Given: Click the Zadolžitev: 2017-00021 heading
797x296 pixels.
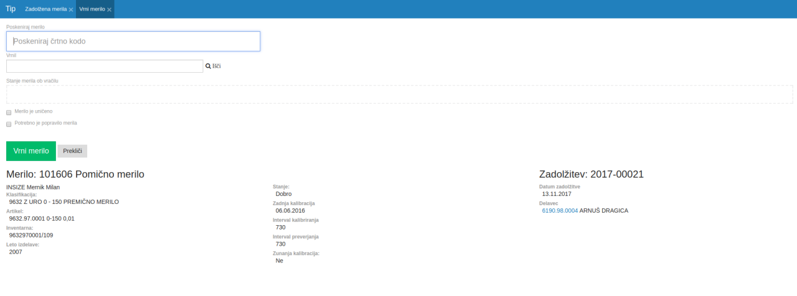Looking at the screenshot, I should (591, 175).
